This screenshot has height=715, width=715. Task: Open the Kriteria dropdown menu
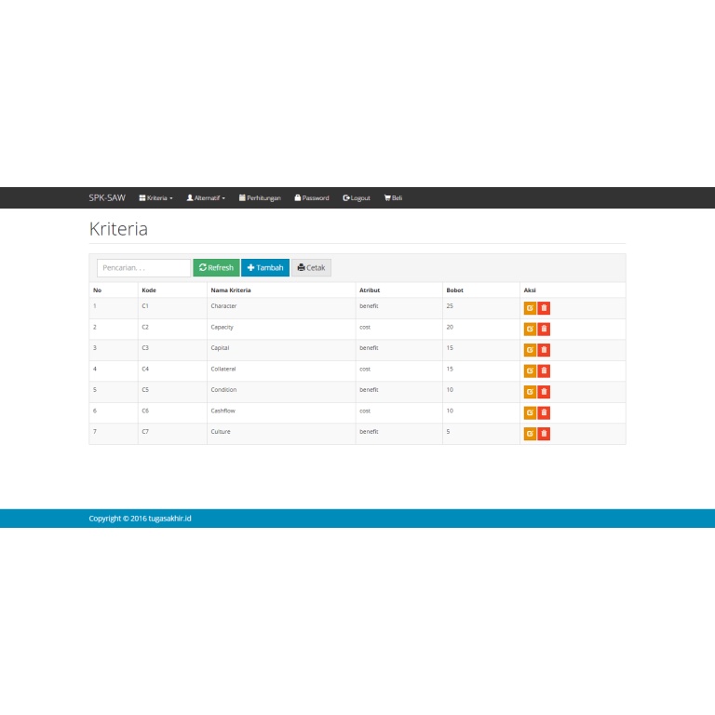click(156, 198)
